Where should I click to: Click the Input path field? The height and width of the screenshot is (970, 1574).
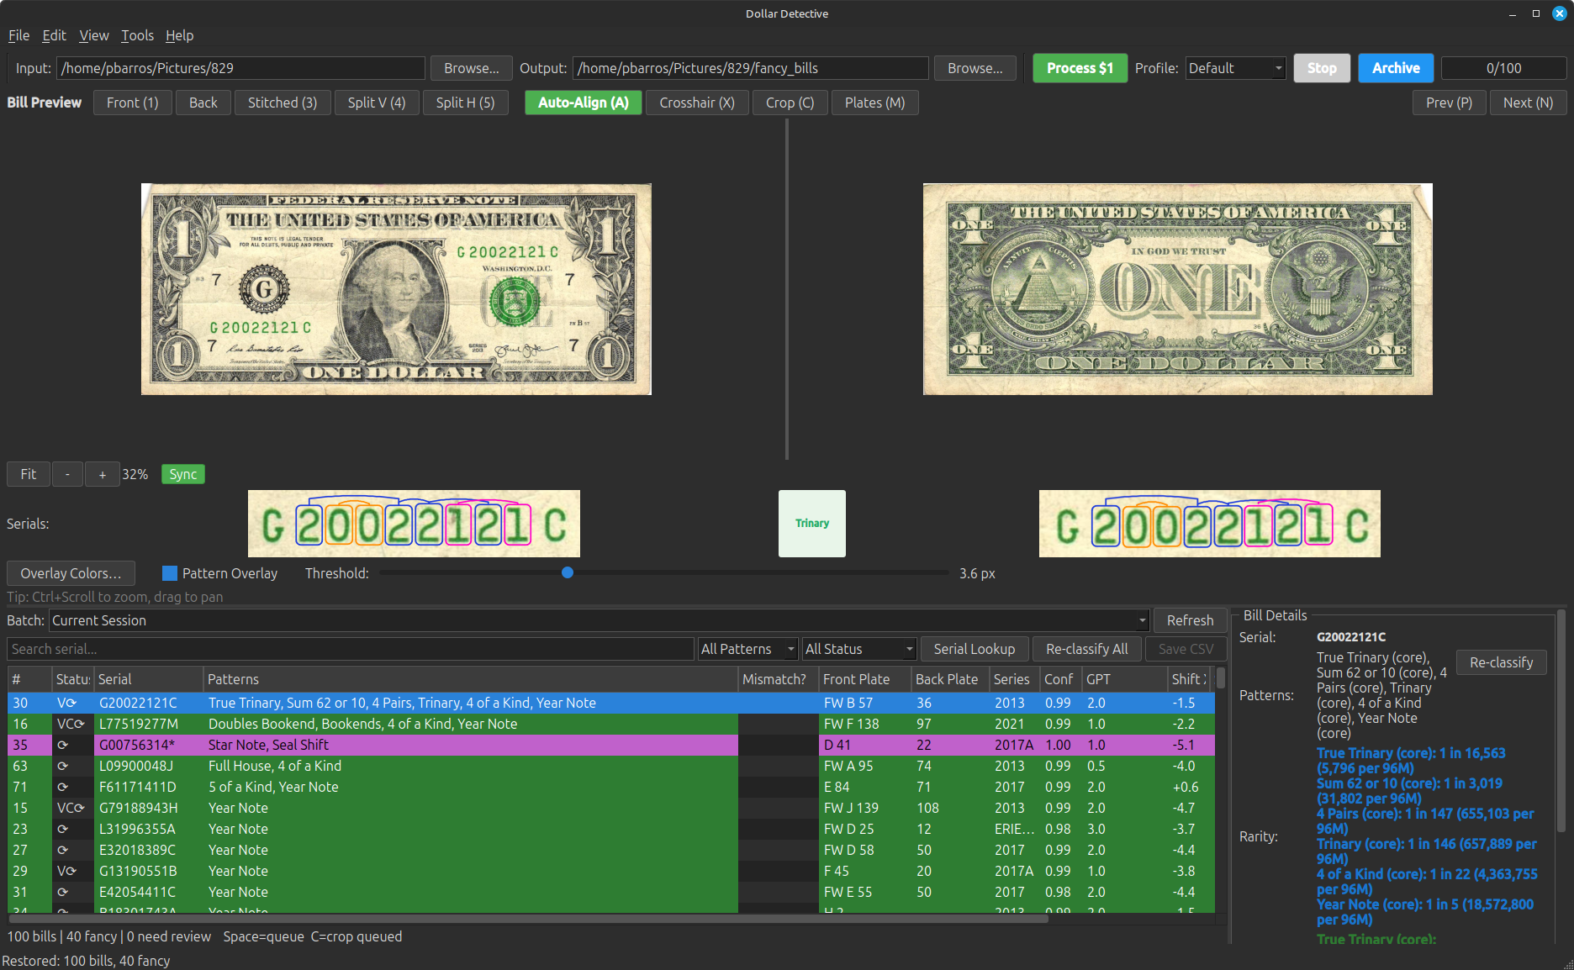241,68
